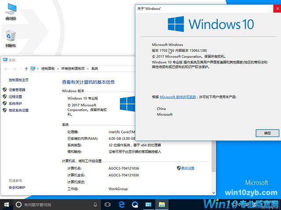Open 安全和维护 link

pyautogui.click(x=17, y=187)
